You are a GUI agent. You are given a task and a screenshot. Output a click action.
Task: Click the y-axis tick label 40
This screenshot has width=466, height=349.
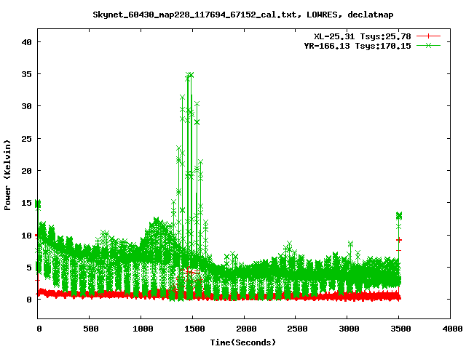point(26,42)
